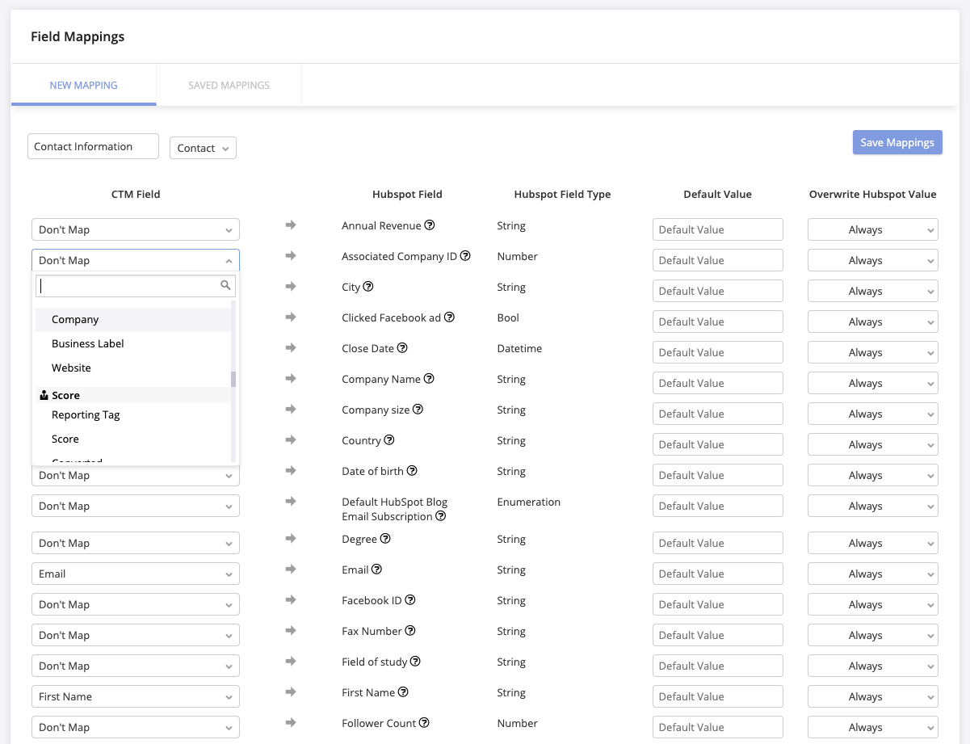Screen dimensions: 970x744
Task: Click the Save Mappings button
Action: click(x=897, y=142)
